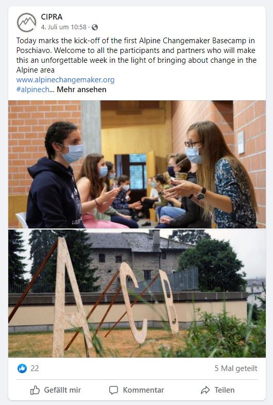Click the wooden letter A in lower photo
This screenshot has width=273, height=405.
click(x=71, y=297)
